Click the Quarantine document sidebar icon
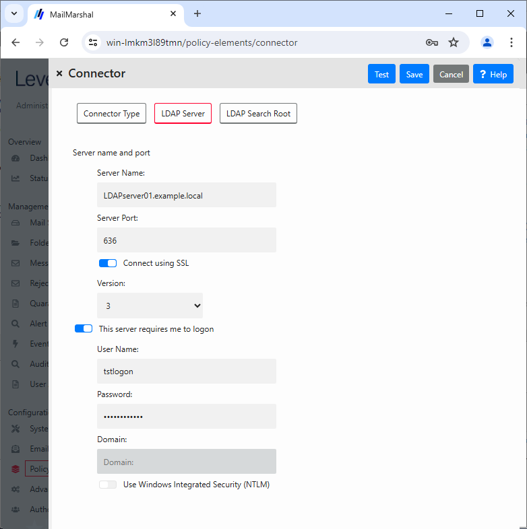The height and width of the screenshot is (529, 527). click(x=15, y=304)
